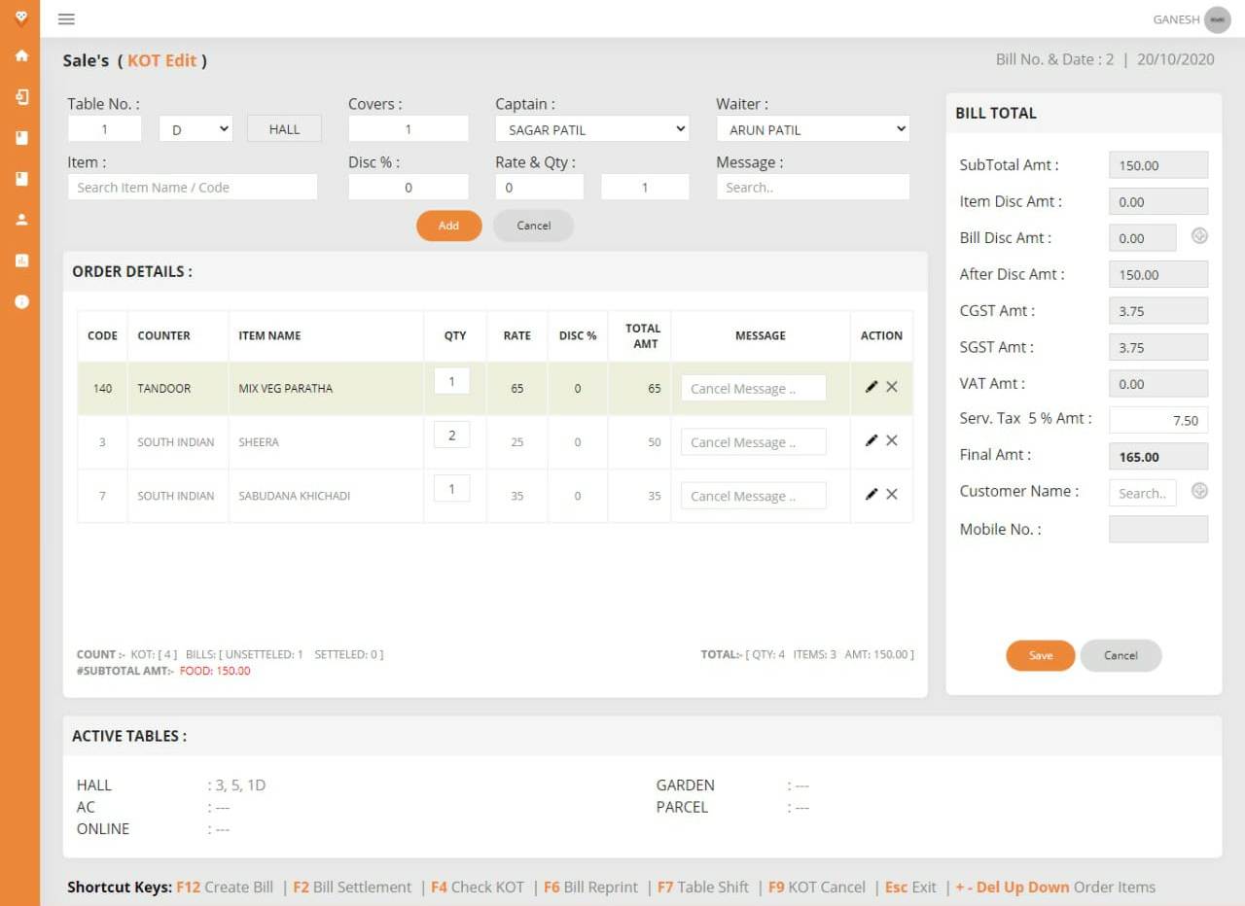Click the Serv. Tax 5% amount field
Viewport: 1245px width, 906px height.
click(x=1157, y=420)
